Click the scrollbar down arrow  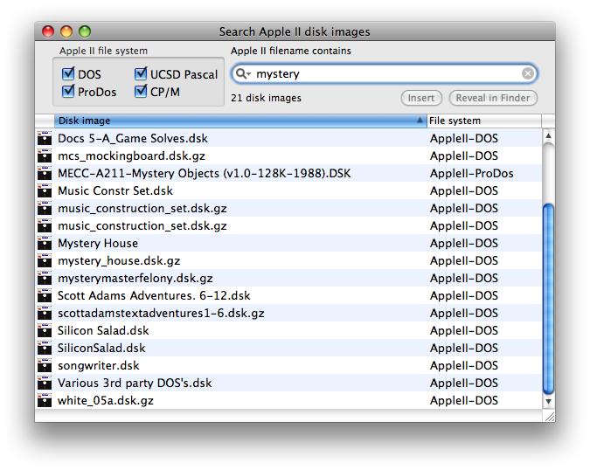click(x=548, y=402)
